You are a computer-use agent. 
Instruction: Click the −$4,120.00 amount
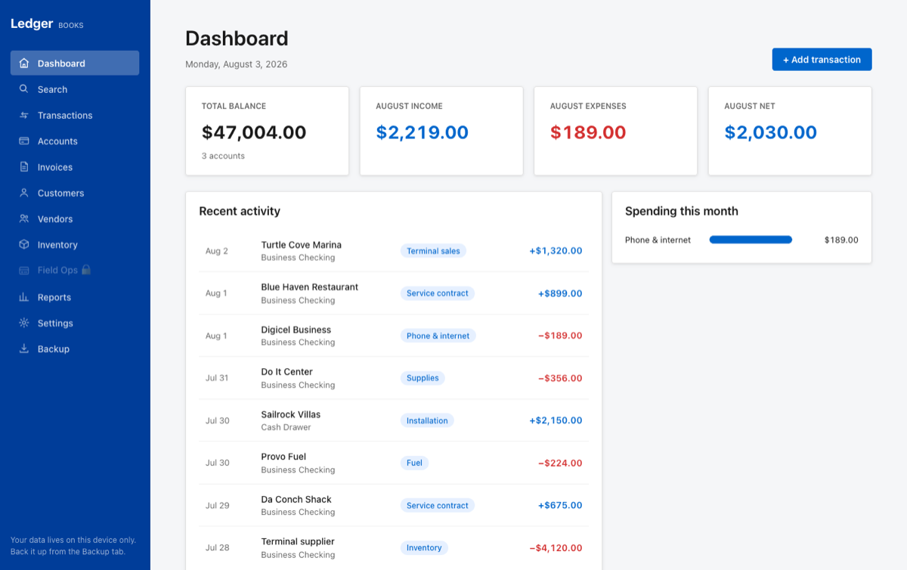pyautogui.click(x=556, y=547)
